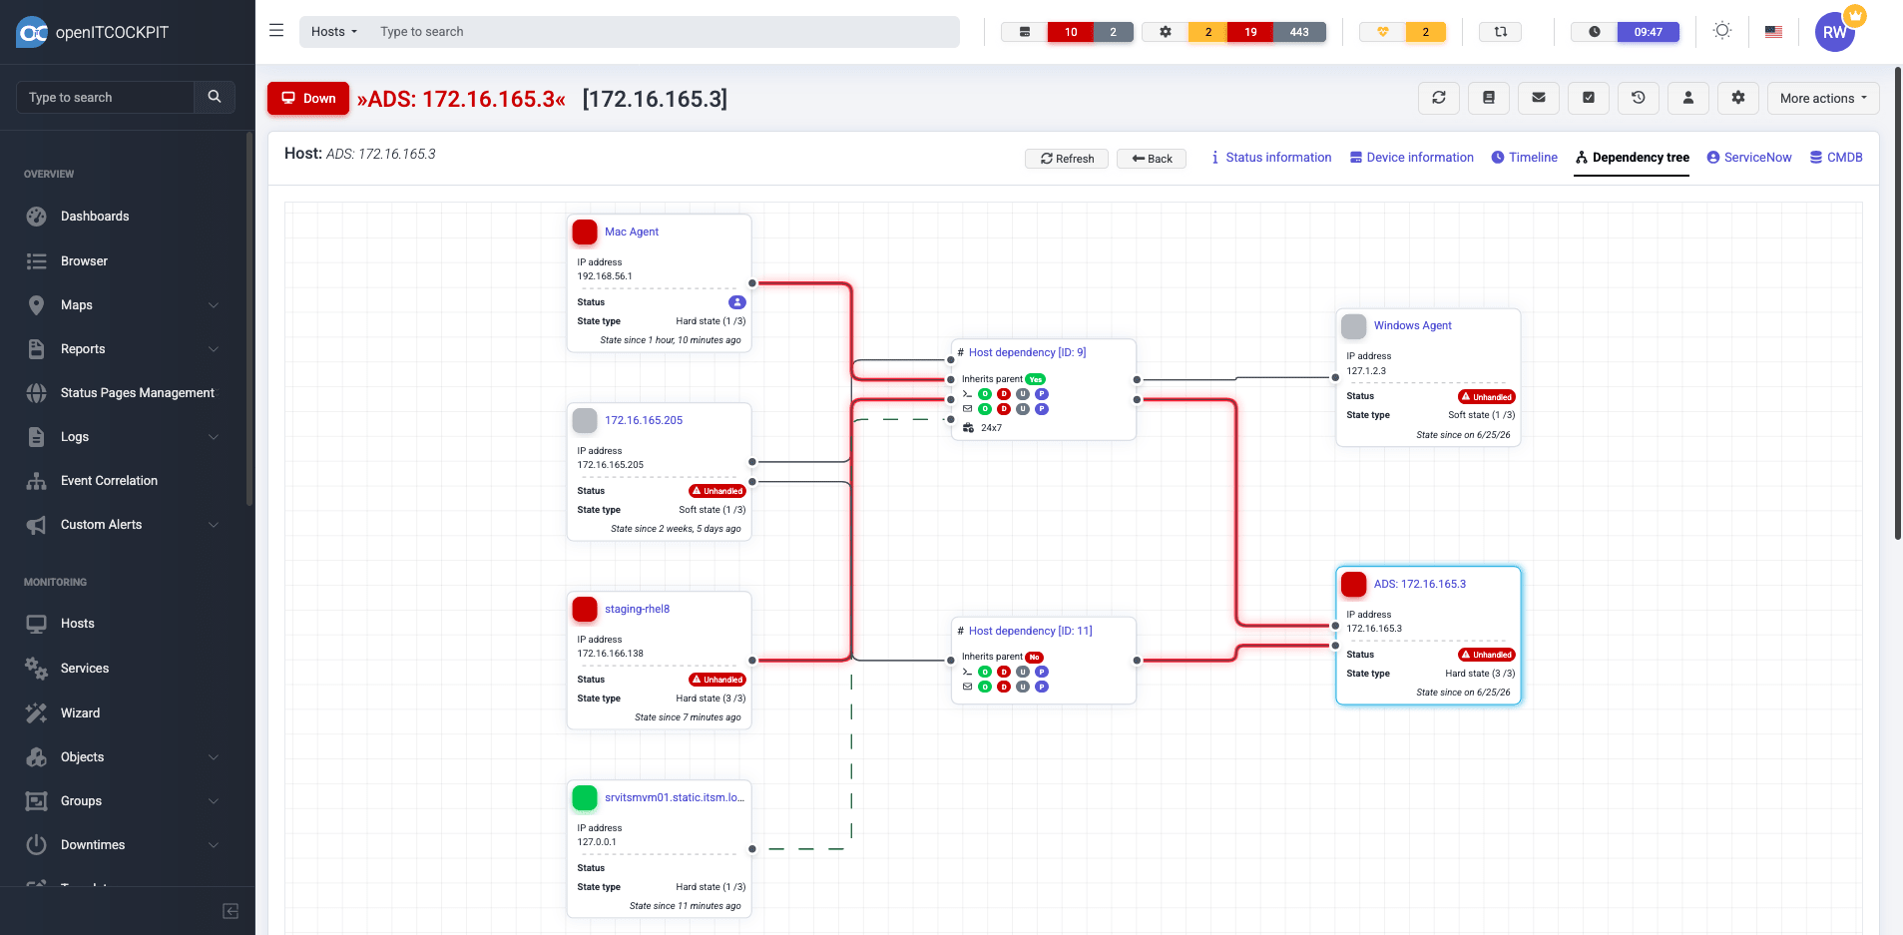Collapse sidebar with bottom arrow icon

231,911
